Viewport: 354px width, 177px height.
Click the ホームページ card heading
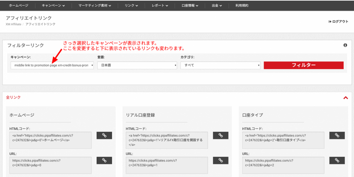pos(22,115)
